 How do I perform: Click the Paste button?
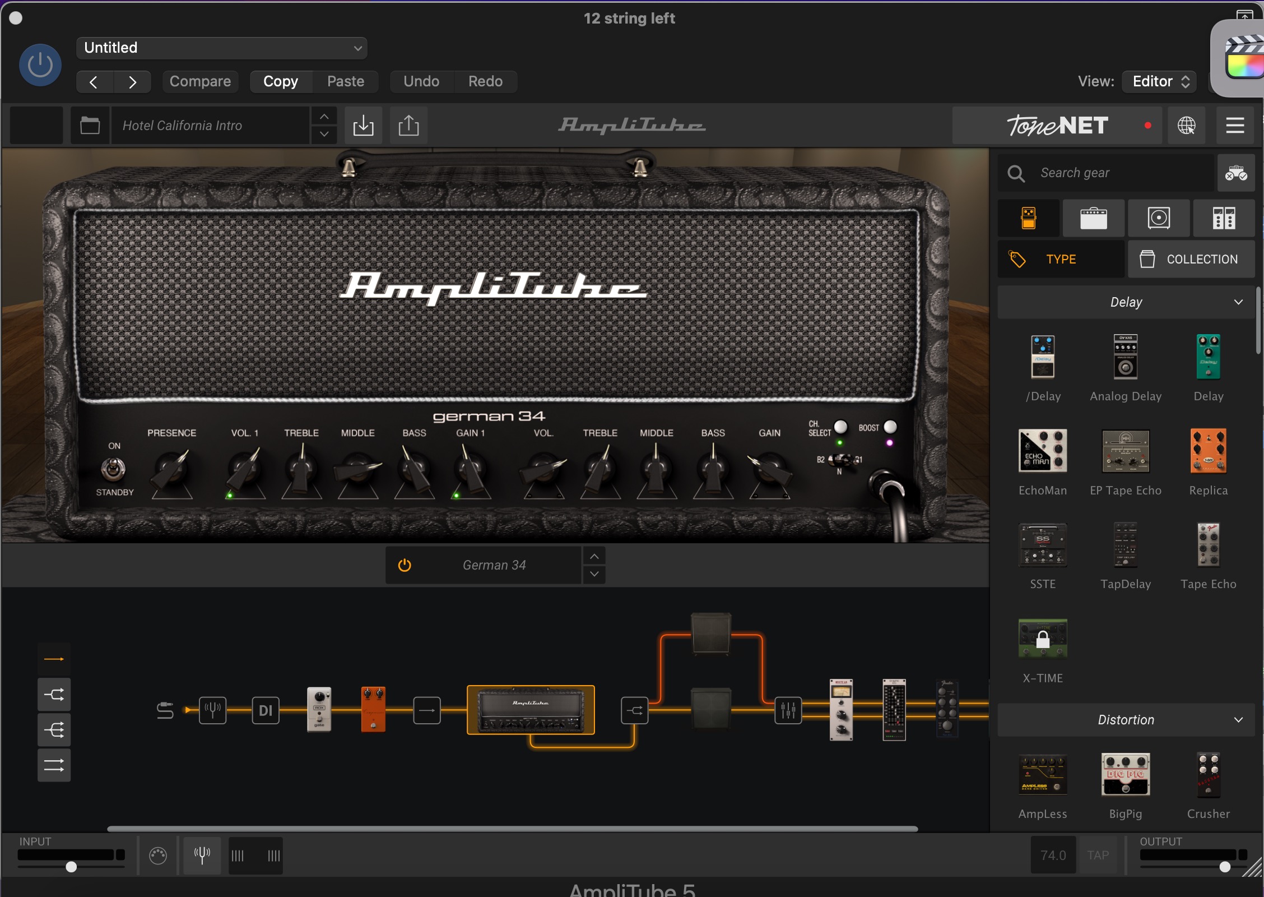[x=346, y=82]
